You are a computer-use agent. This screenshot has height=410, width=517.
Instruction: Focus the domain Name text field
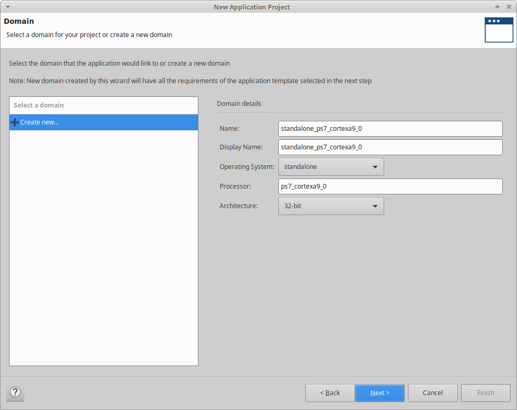pos(390,129)
